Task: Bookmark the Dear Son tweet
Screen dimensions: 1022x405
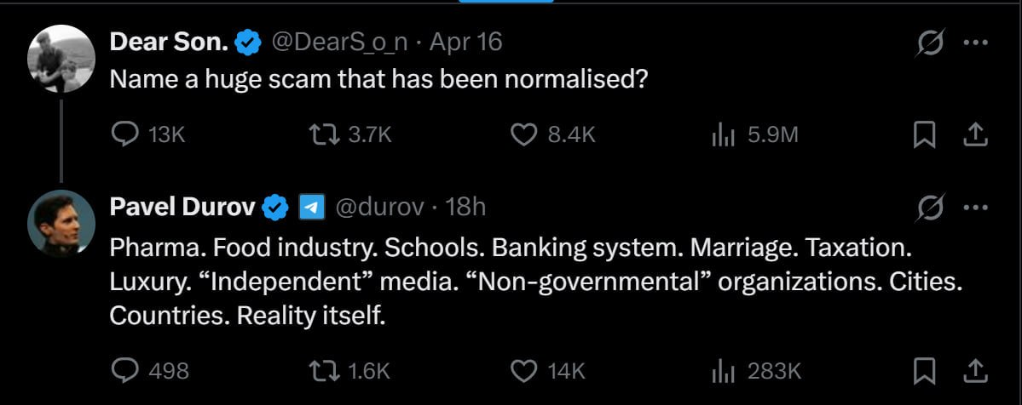Action: 924,134
